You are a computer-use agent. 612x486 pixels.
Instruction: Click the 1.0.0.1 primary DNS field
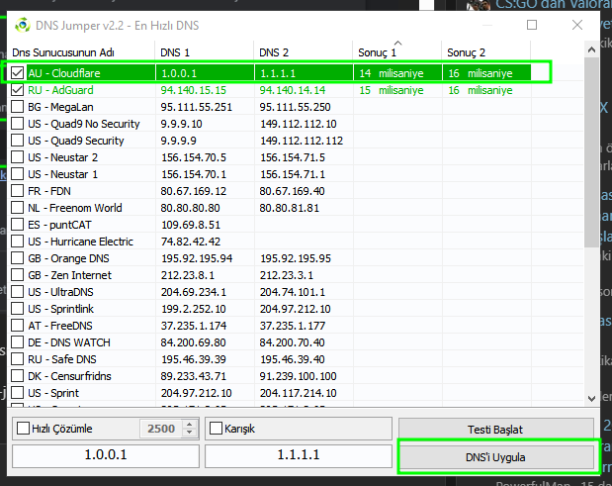[106, 455]
